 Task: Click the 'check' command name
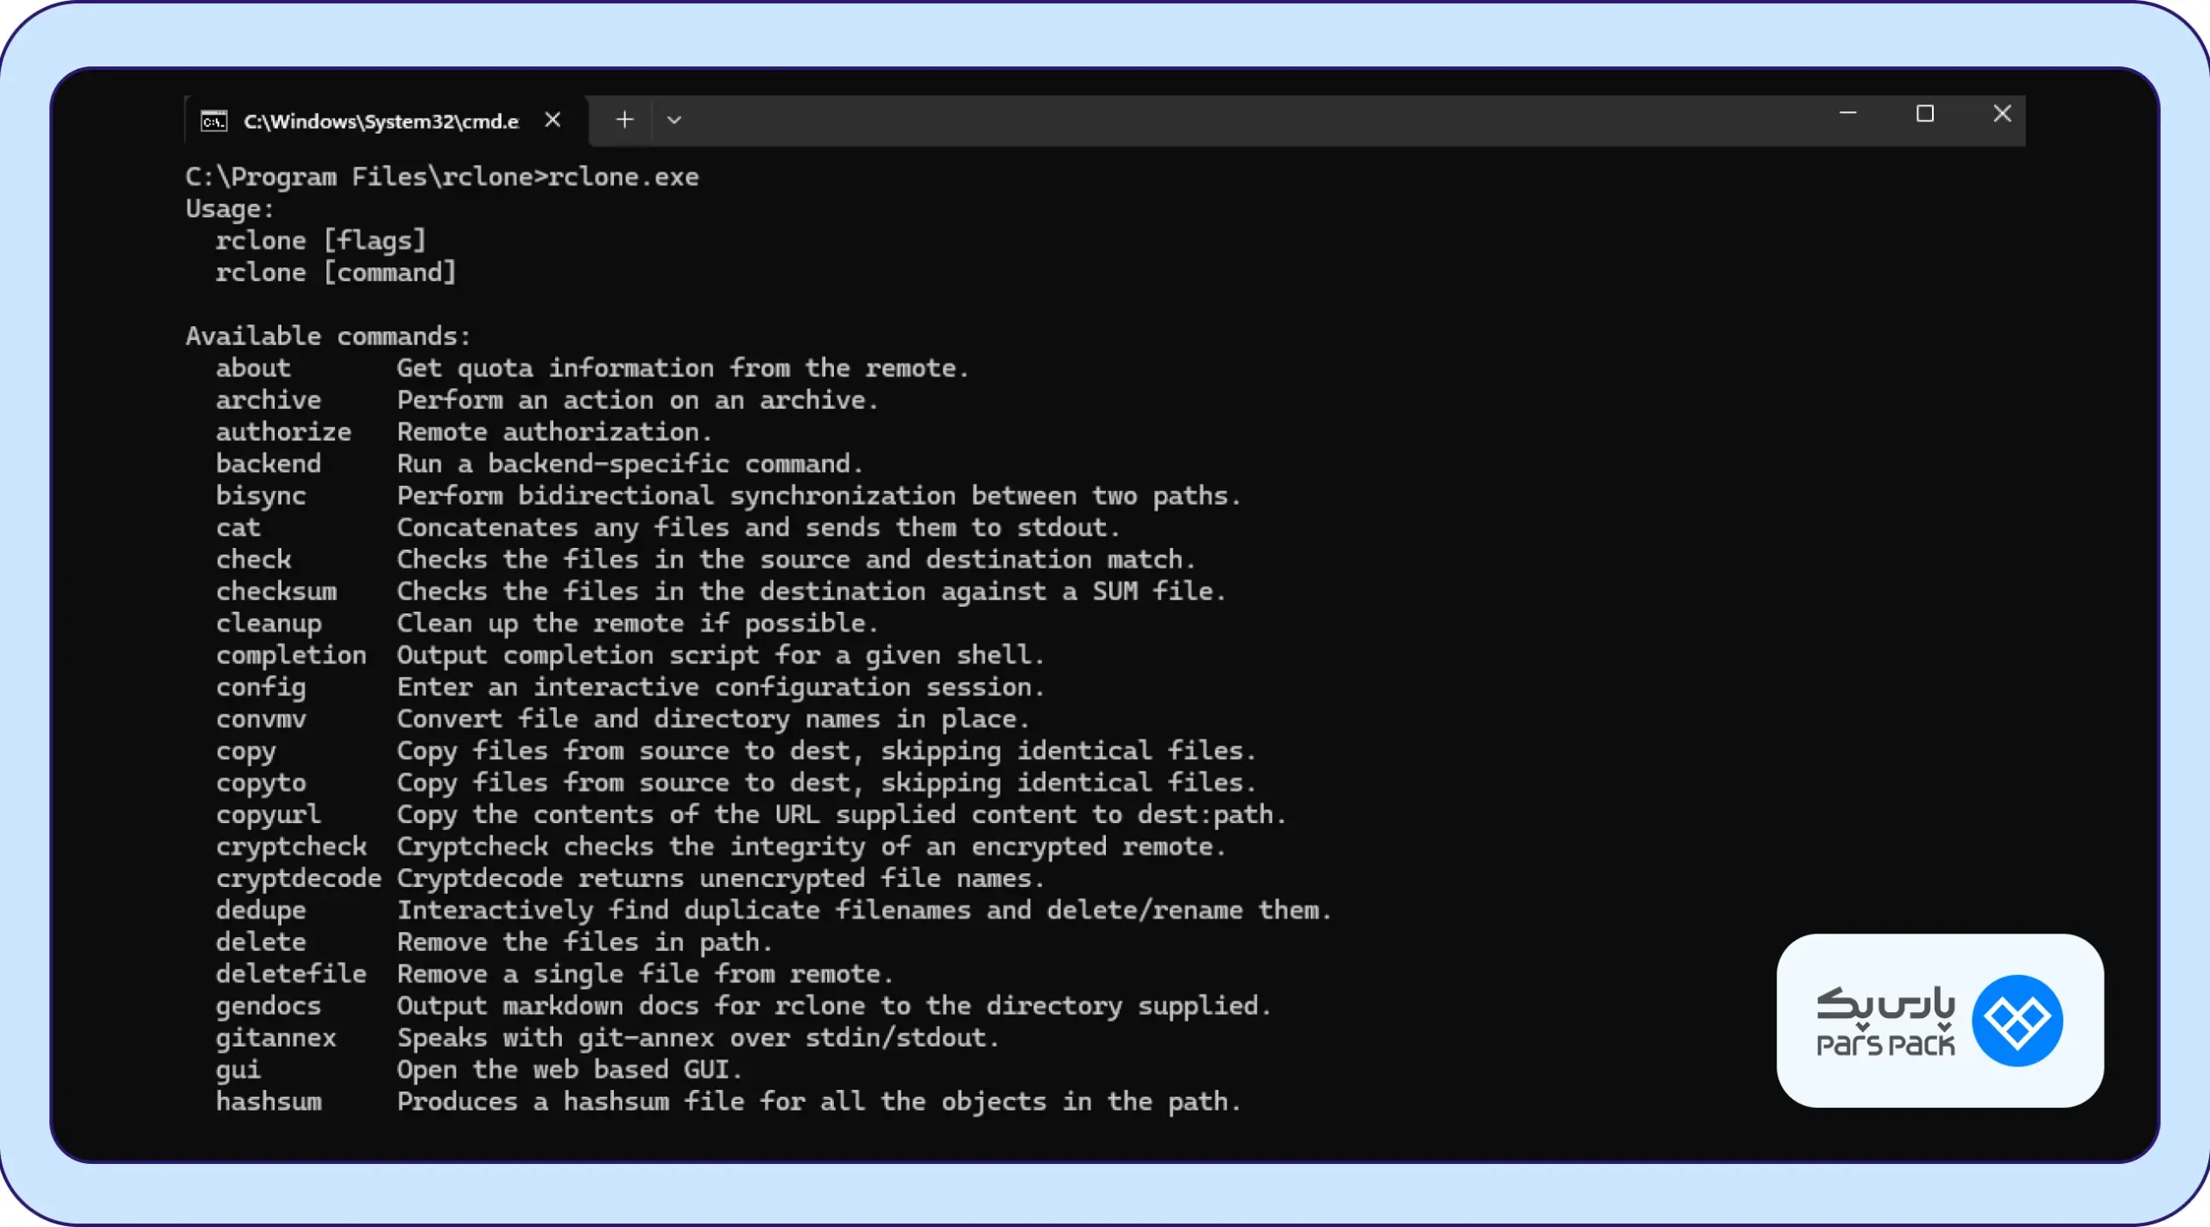(253, 560)
